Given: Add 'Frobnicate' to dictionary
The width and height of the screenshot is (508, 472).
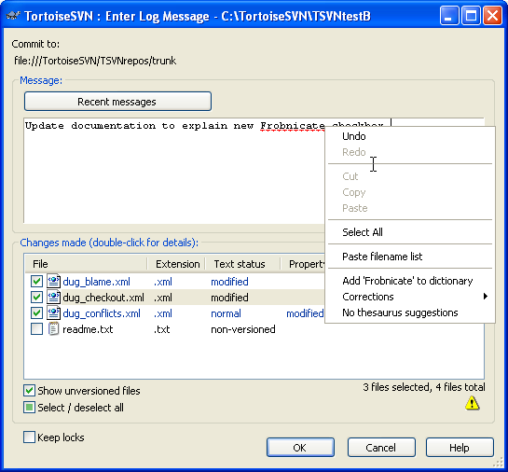Looking at the screenshot, I should point(410,281).
